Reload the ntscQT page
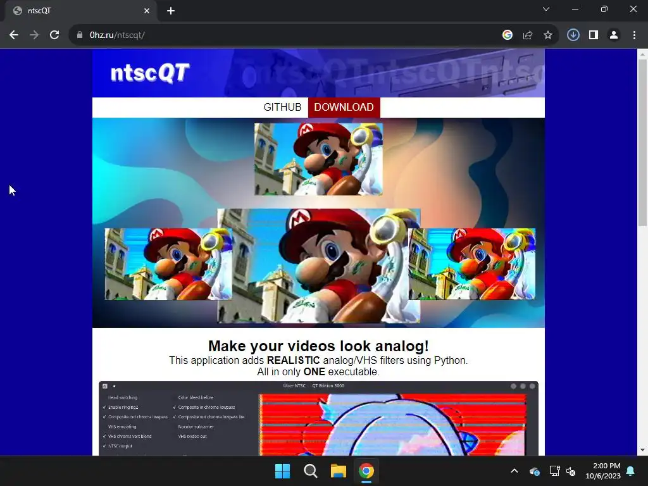Image resolution: width=648 pixels, height=486 pixels. tap(54, 35)
